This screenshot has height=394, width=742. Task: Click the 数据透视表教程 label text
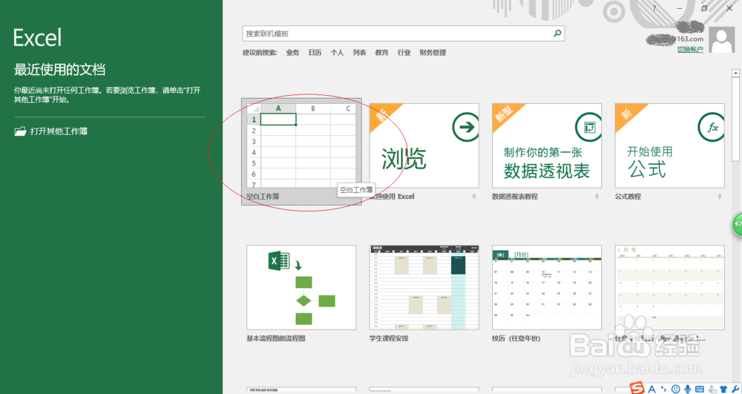(x=515, y=197)
